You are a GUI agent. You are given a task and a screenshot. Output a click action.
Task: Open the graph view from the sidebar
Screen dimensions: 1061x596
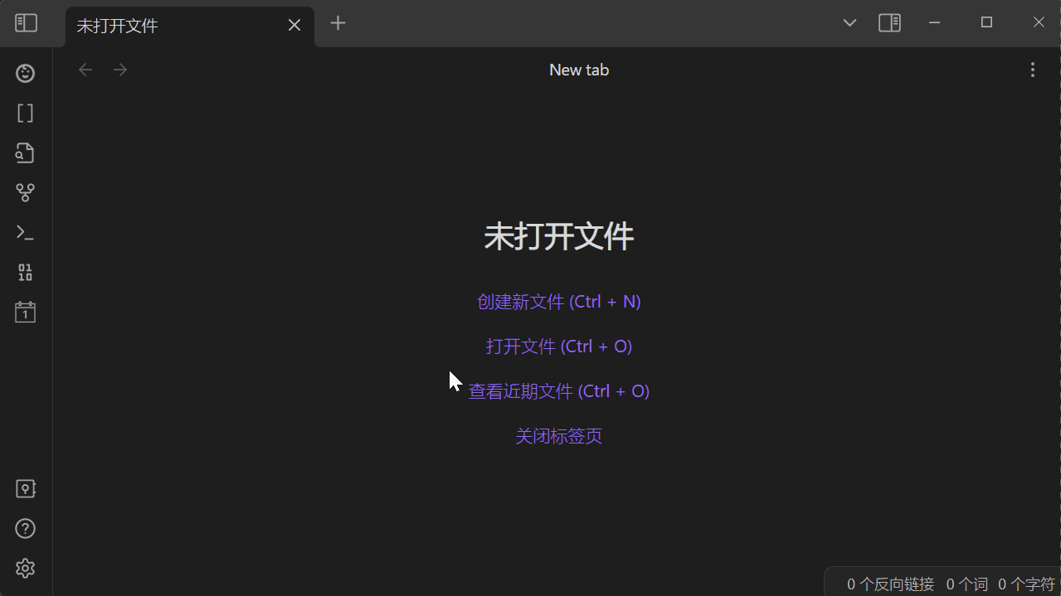pyautogui.click(x=25, y=192)
